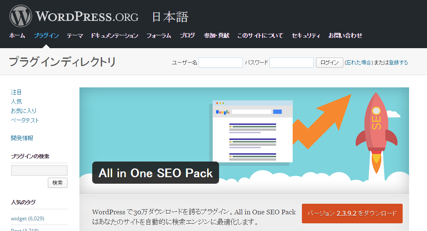Click the WordPress.org logo icon

pyautogui.click(x=21, y=16)
